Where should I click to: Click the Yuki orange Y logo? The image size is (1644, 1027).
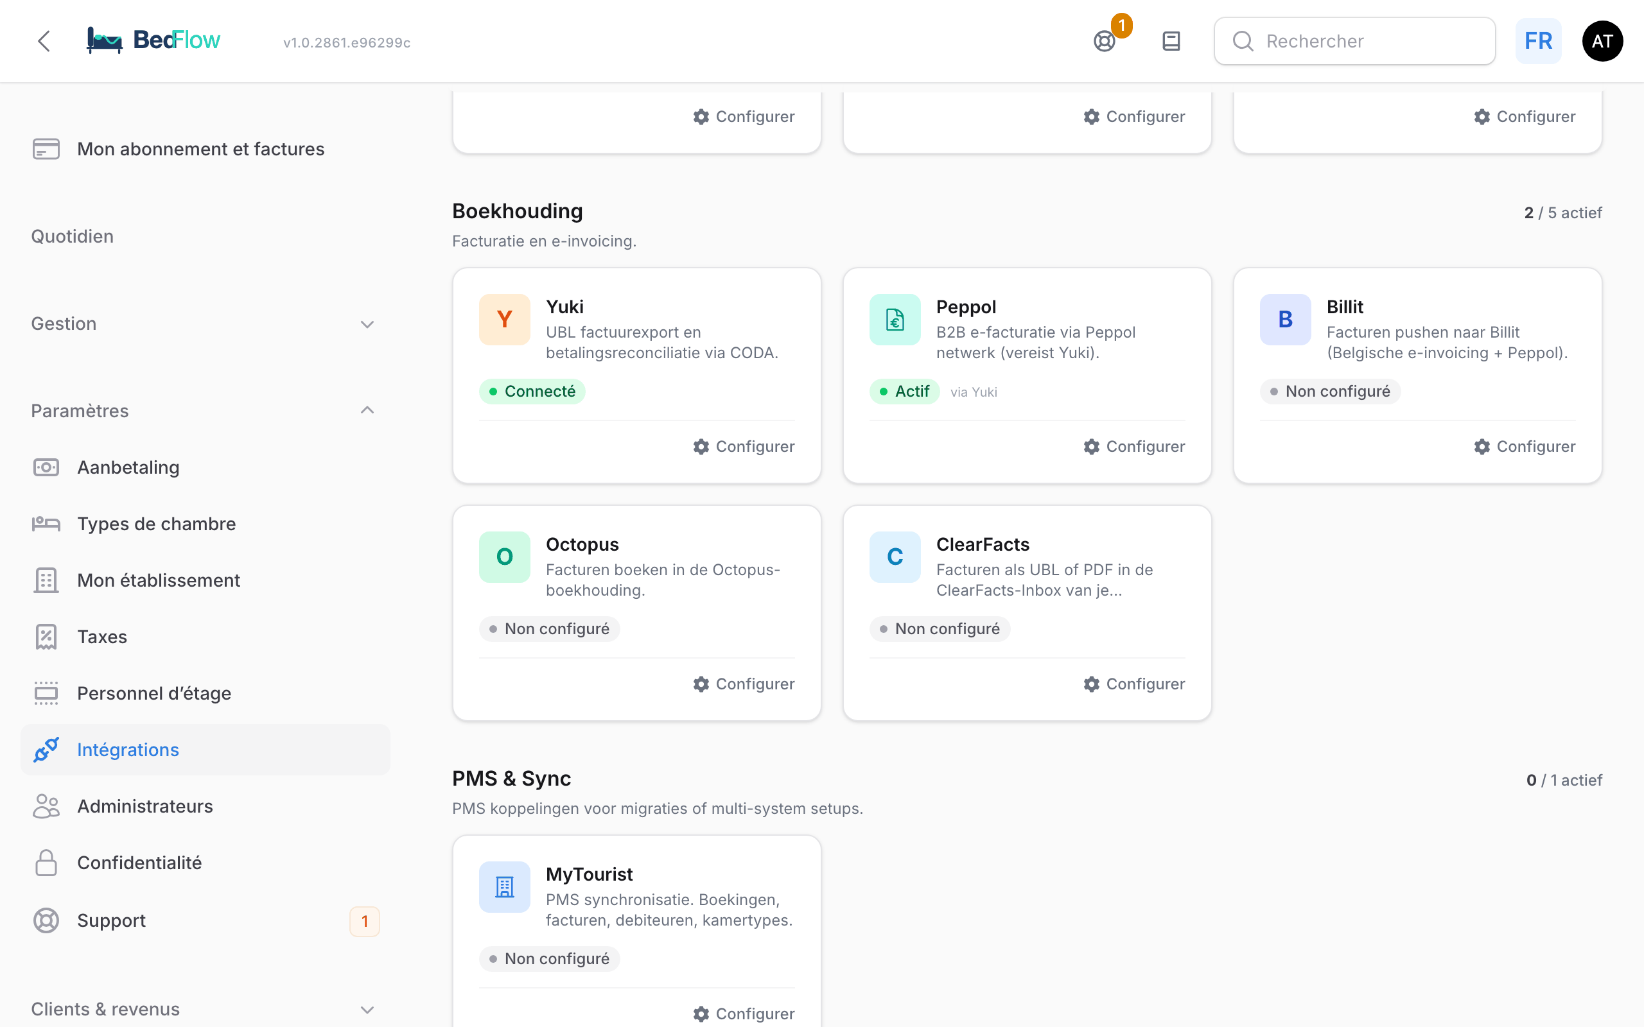point(504,319)
